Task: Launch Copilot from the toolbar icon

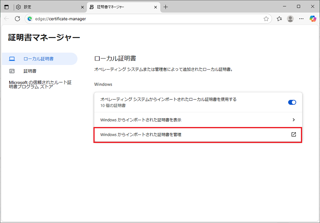Action: pos(313,19)
